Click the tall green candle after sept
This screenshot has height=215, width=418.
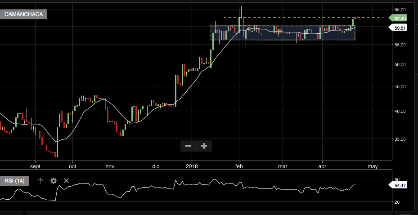tap(57, 142)
